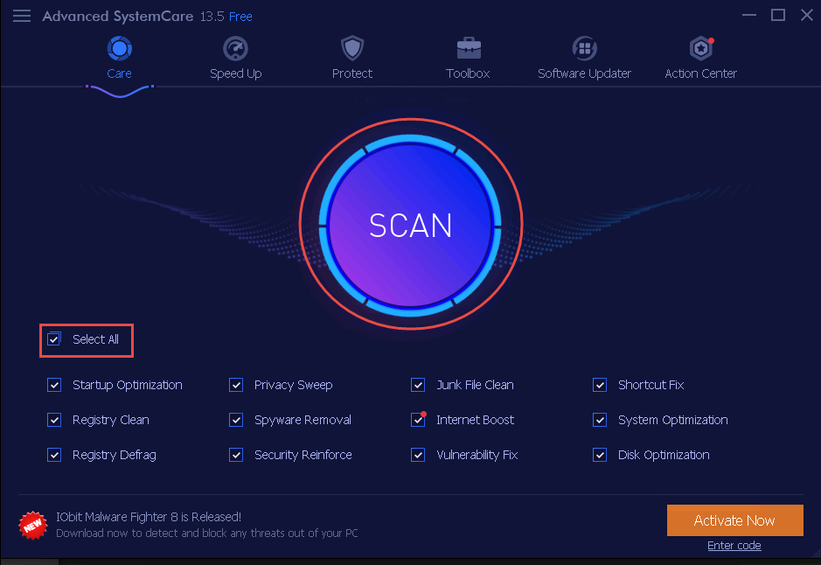Screen dimensions: 821x565
Task: Uncheck Registry Clean option
Action: click(x=54, y=420)
